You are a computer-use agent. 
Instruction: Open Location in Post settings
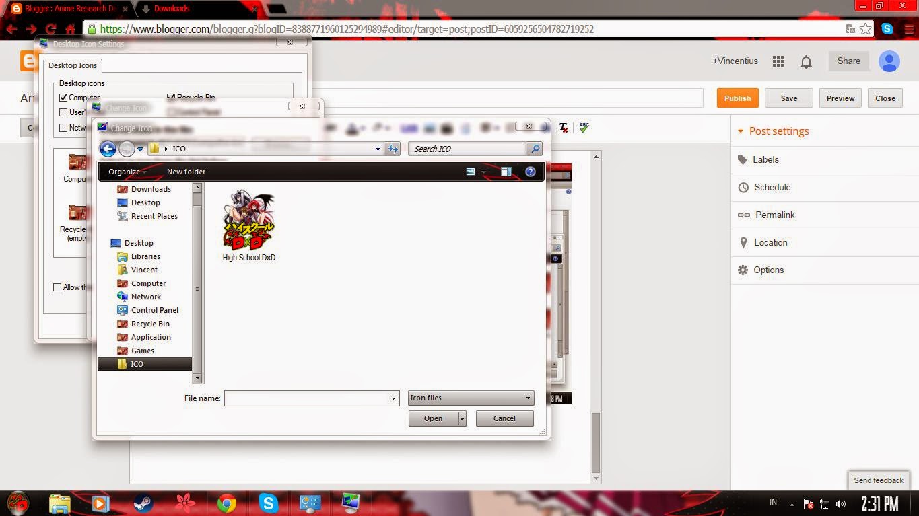[x=770, y=243]
